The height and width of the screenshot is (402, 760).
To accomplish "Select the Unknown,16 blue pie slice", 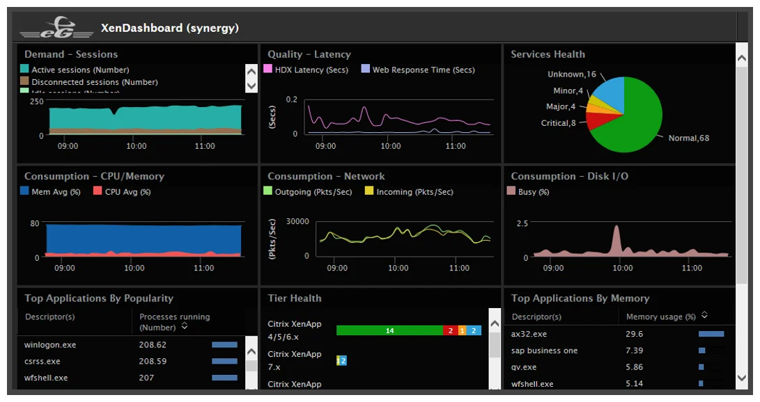I will point(612,92).
